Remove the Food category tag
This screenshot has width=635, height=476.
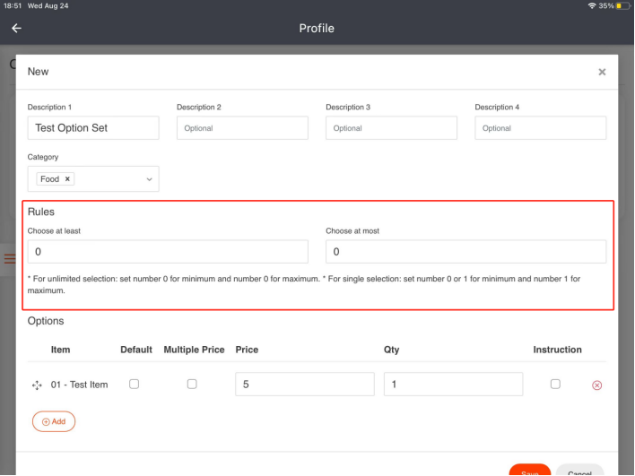(67, 179)
